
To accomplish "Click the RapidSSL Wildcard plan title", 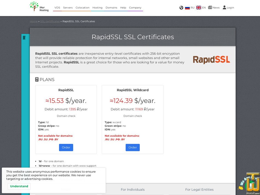I will (133, 90).
